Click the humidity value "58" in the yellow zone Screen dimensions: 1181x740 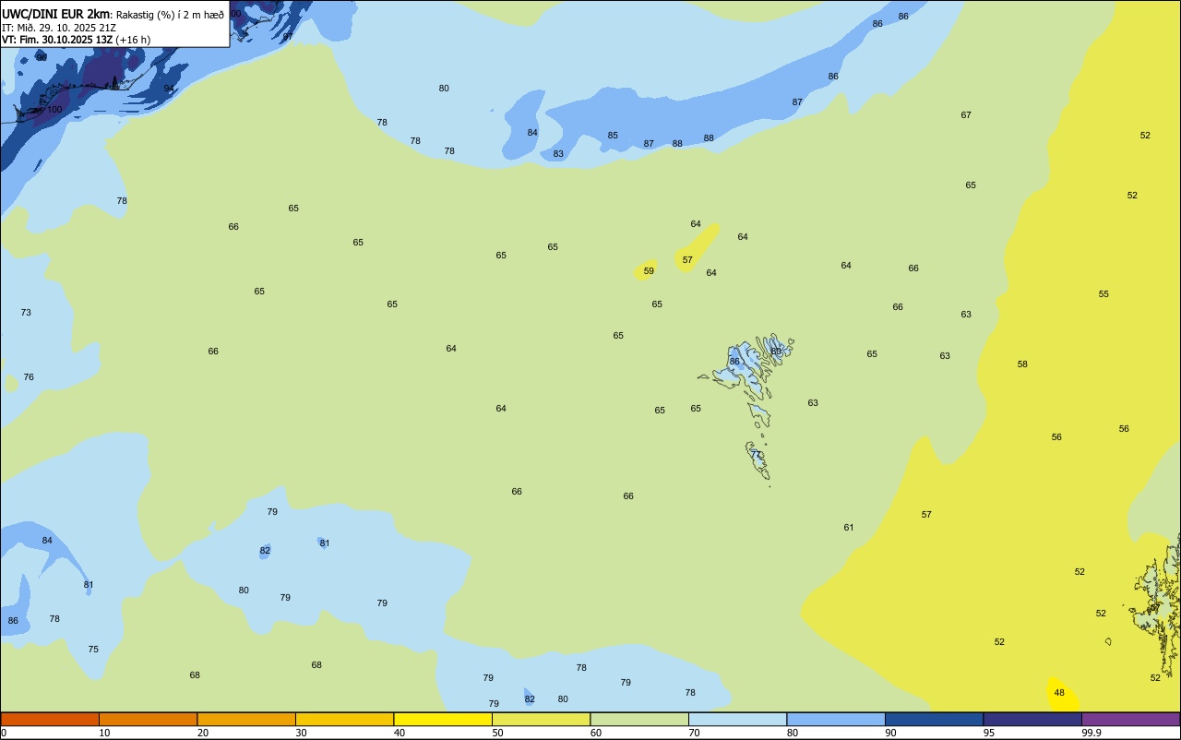(1022, 364)
